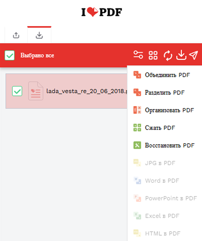Open the filter settings sliders icon
This screenshot has height=241, width=202.
[138, 55]
